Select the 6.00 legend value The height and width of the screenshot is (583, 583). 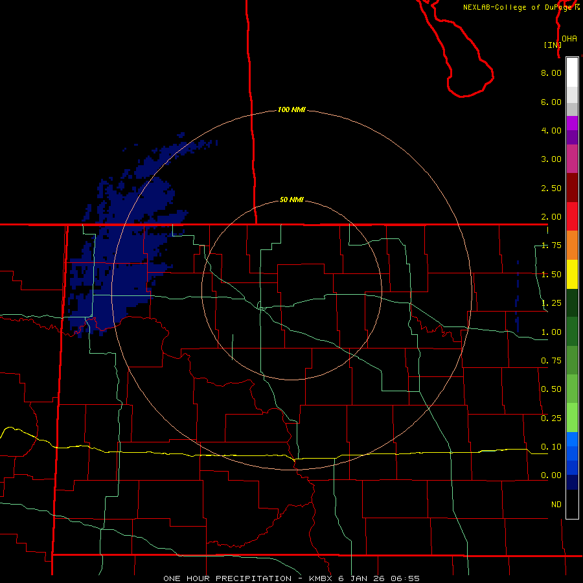point(551,102)
